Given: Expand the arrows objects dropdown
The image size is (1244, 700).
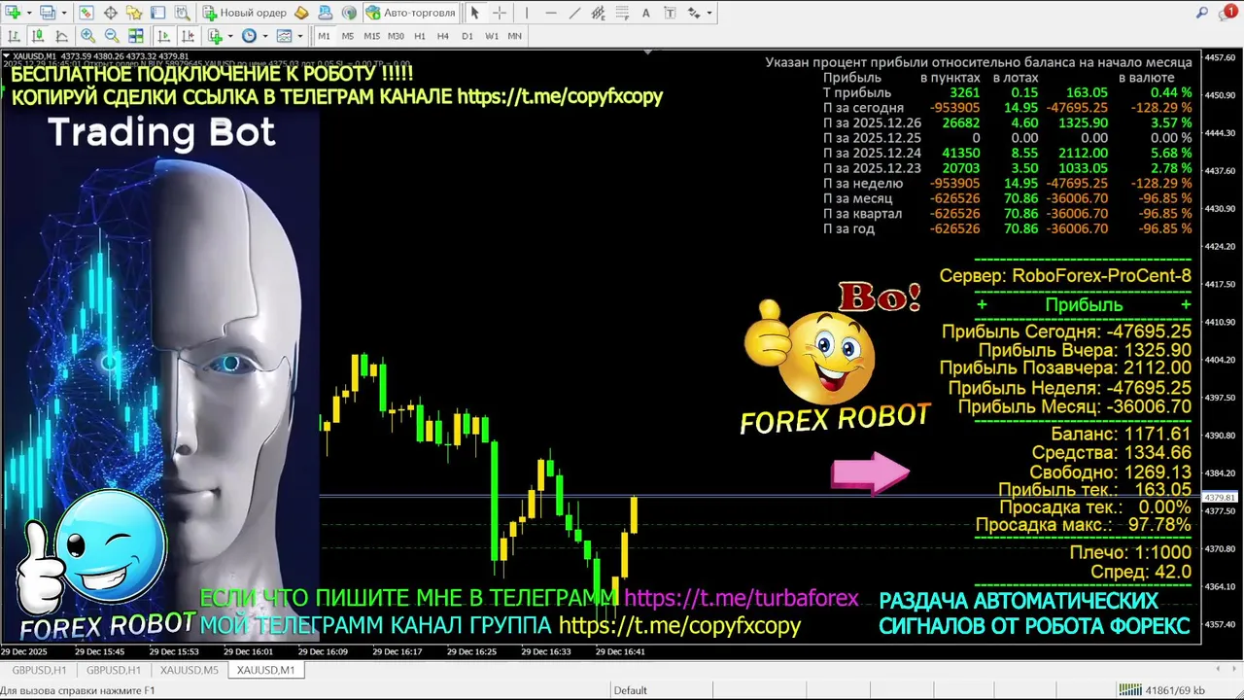Looking at the screenshot, I should click(x=709, y=13).
